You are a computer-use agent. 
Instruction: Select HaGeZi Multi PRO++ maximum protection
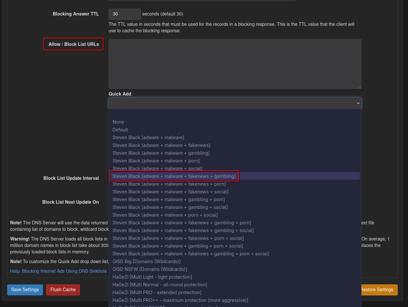235,300
